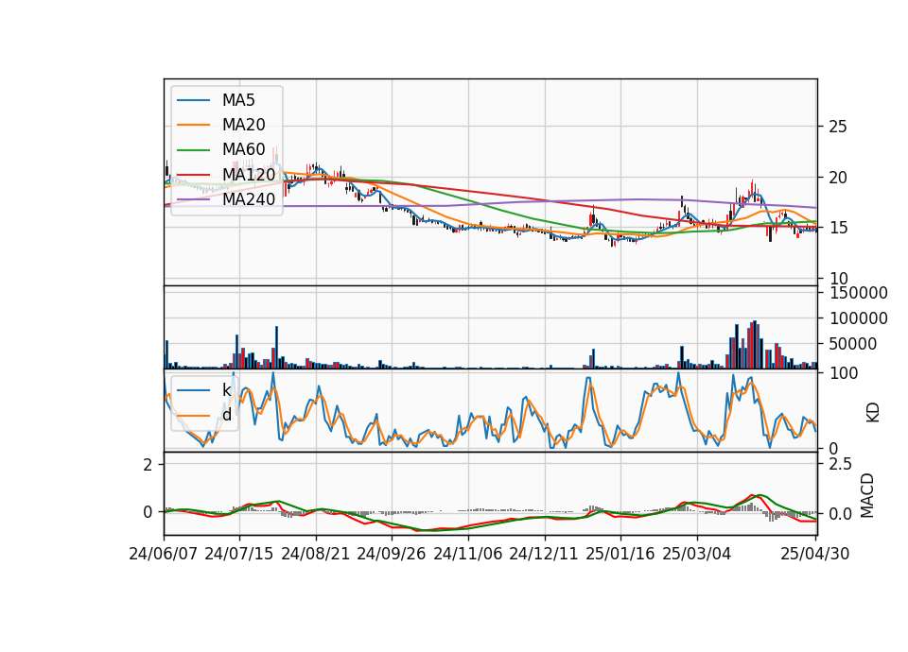Click the price axis value 20

837,178
